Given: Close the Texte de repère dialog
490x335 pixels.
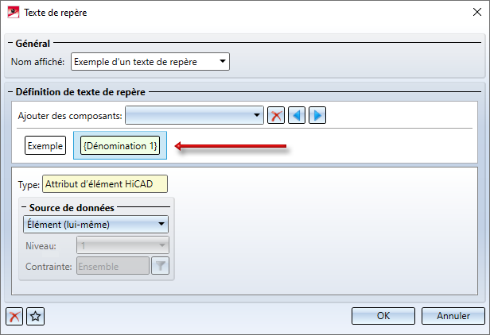Looking at the screenshot, I should pos(472,12).
